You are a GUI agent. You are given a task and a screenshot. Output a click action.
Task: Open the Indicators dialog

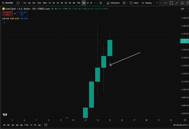coord(113,3)
